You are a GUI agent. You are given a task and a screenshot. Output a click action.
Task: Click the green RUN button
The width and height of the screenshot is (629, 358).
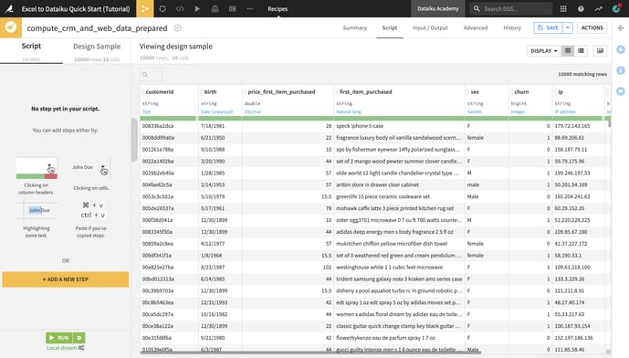[59, 338]
